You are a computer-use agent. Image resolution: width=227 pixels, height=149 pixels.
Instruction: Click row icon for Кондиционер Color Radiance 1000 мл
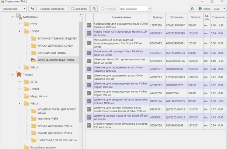(89, 25)
